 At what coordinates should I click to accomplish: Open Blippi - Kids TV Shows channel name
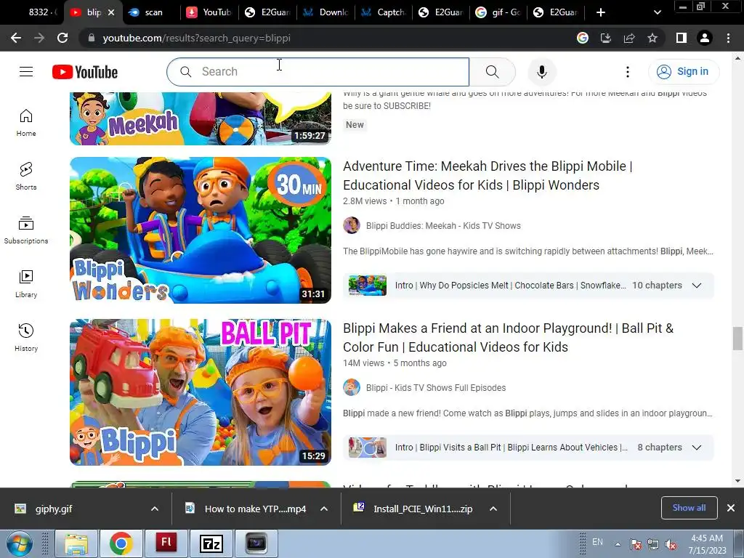(x=436, y=388)
